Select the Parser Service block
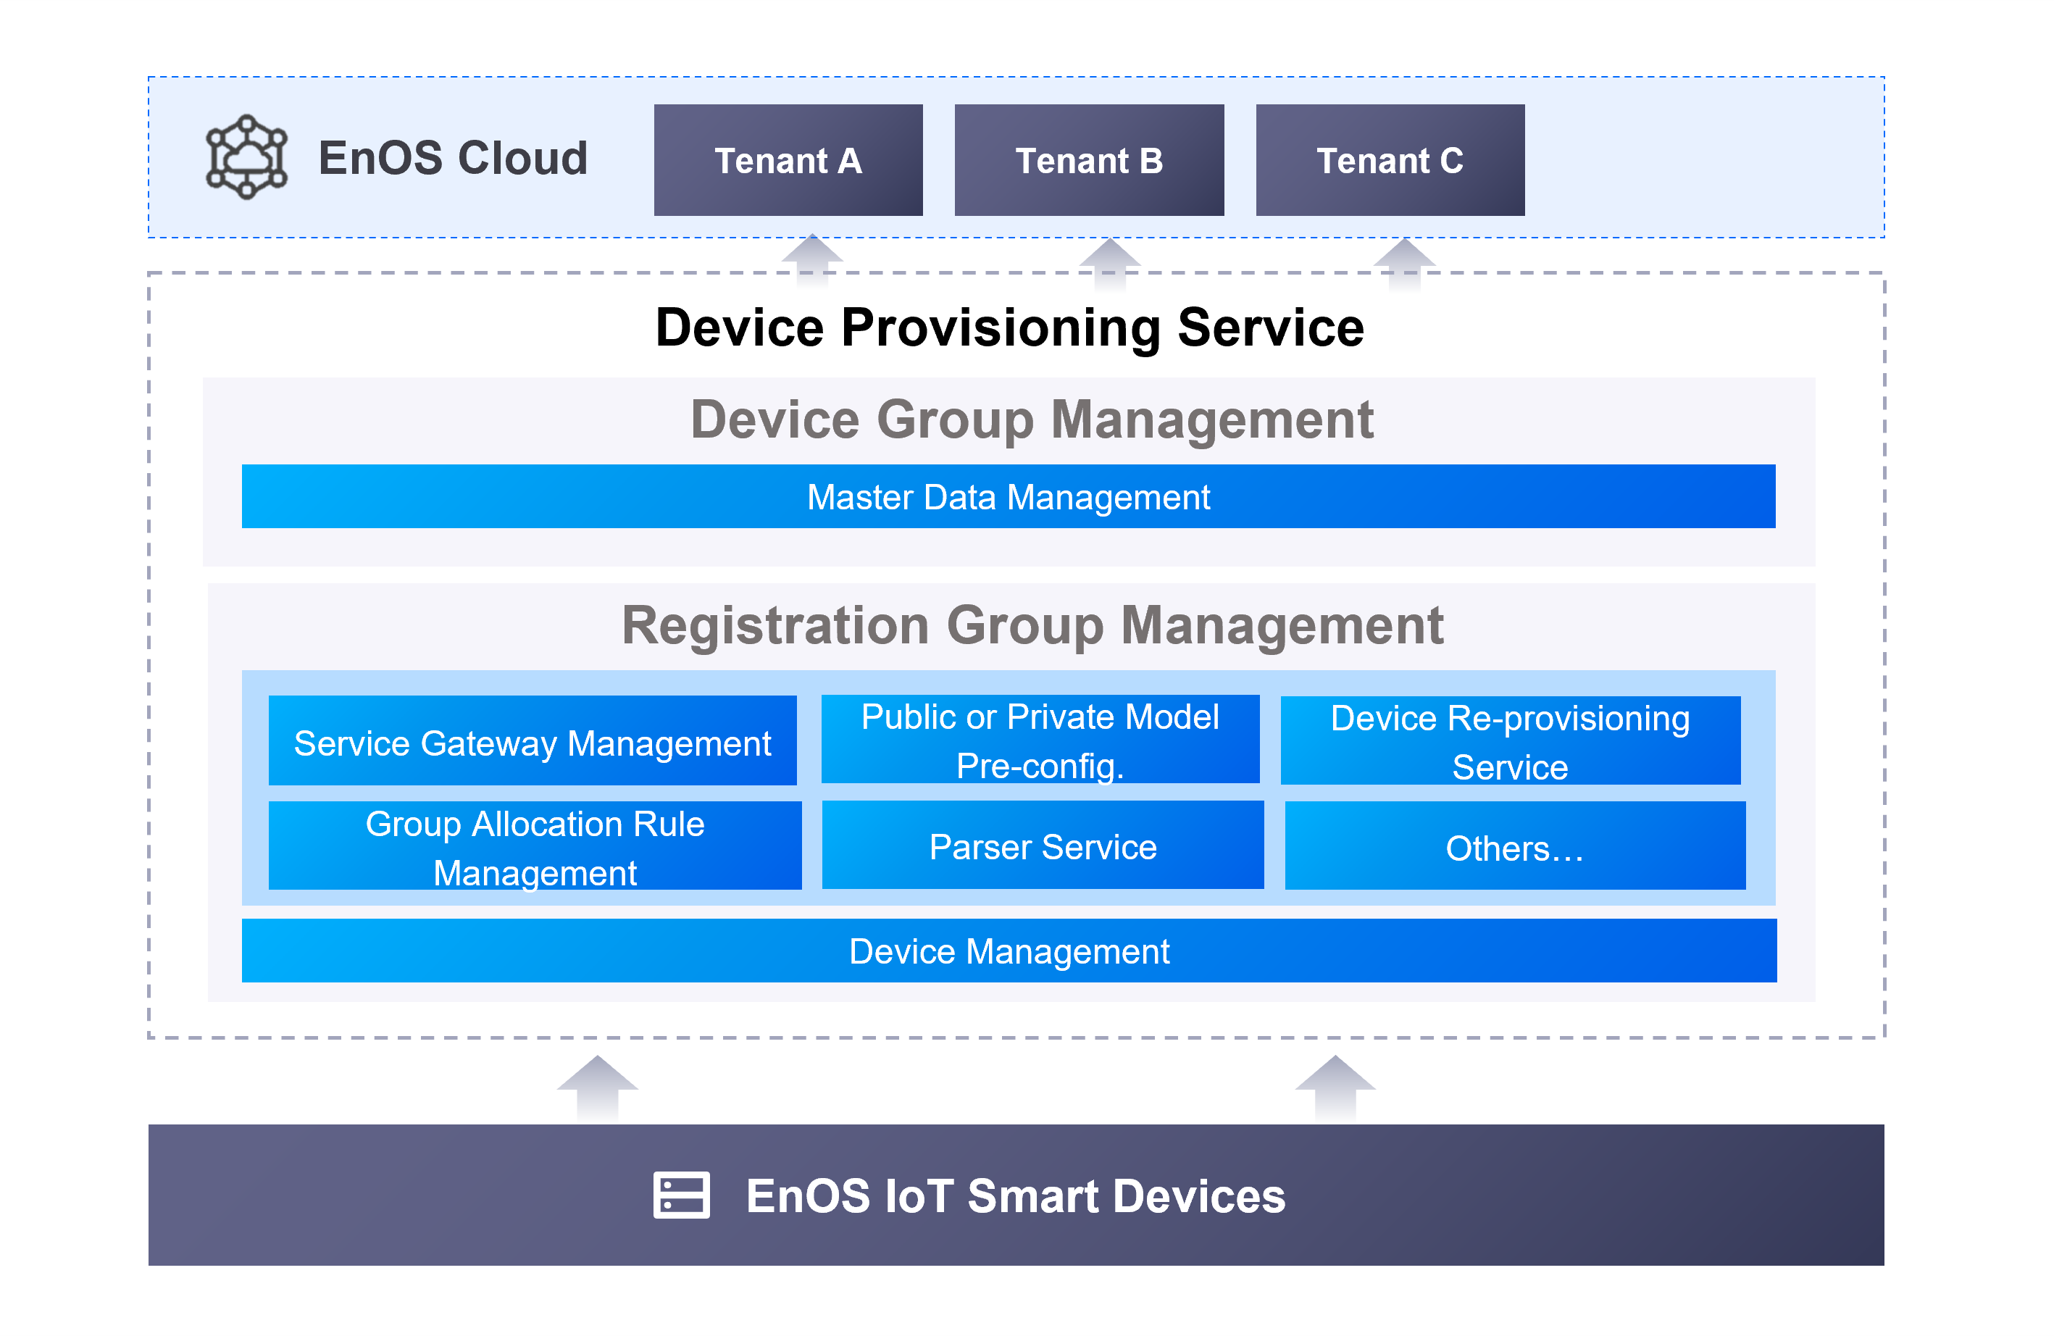The image size is (2054, 1336). click(1043, 845)
